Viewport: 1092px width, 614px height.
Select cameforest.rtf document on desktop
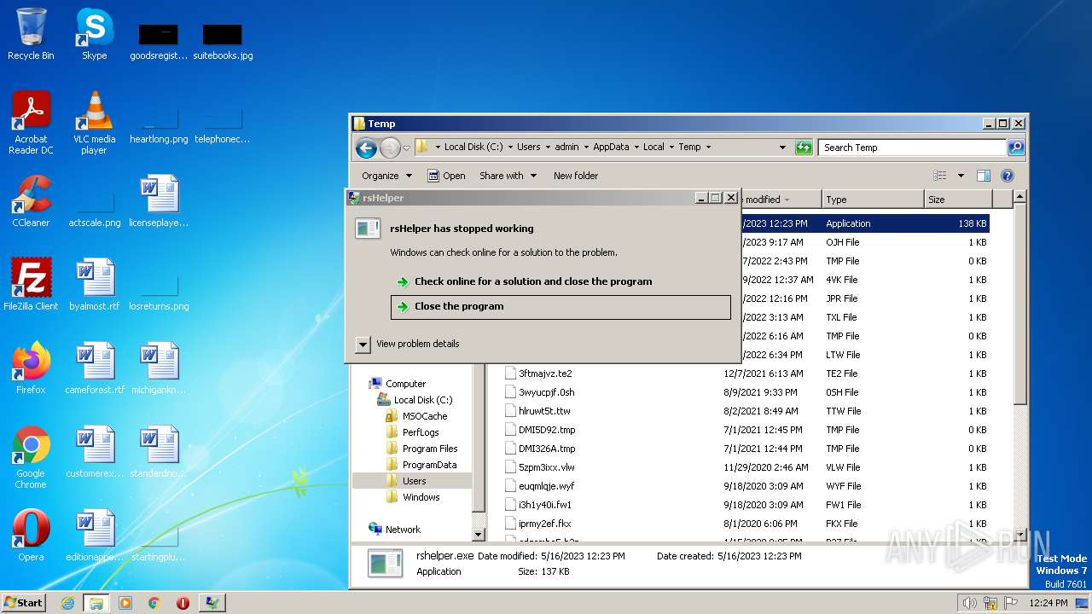coord(94,368)
